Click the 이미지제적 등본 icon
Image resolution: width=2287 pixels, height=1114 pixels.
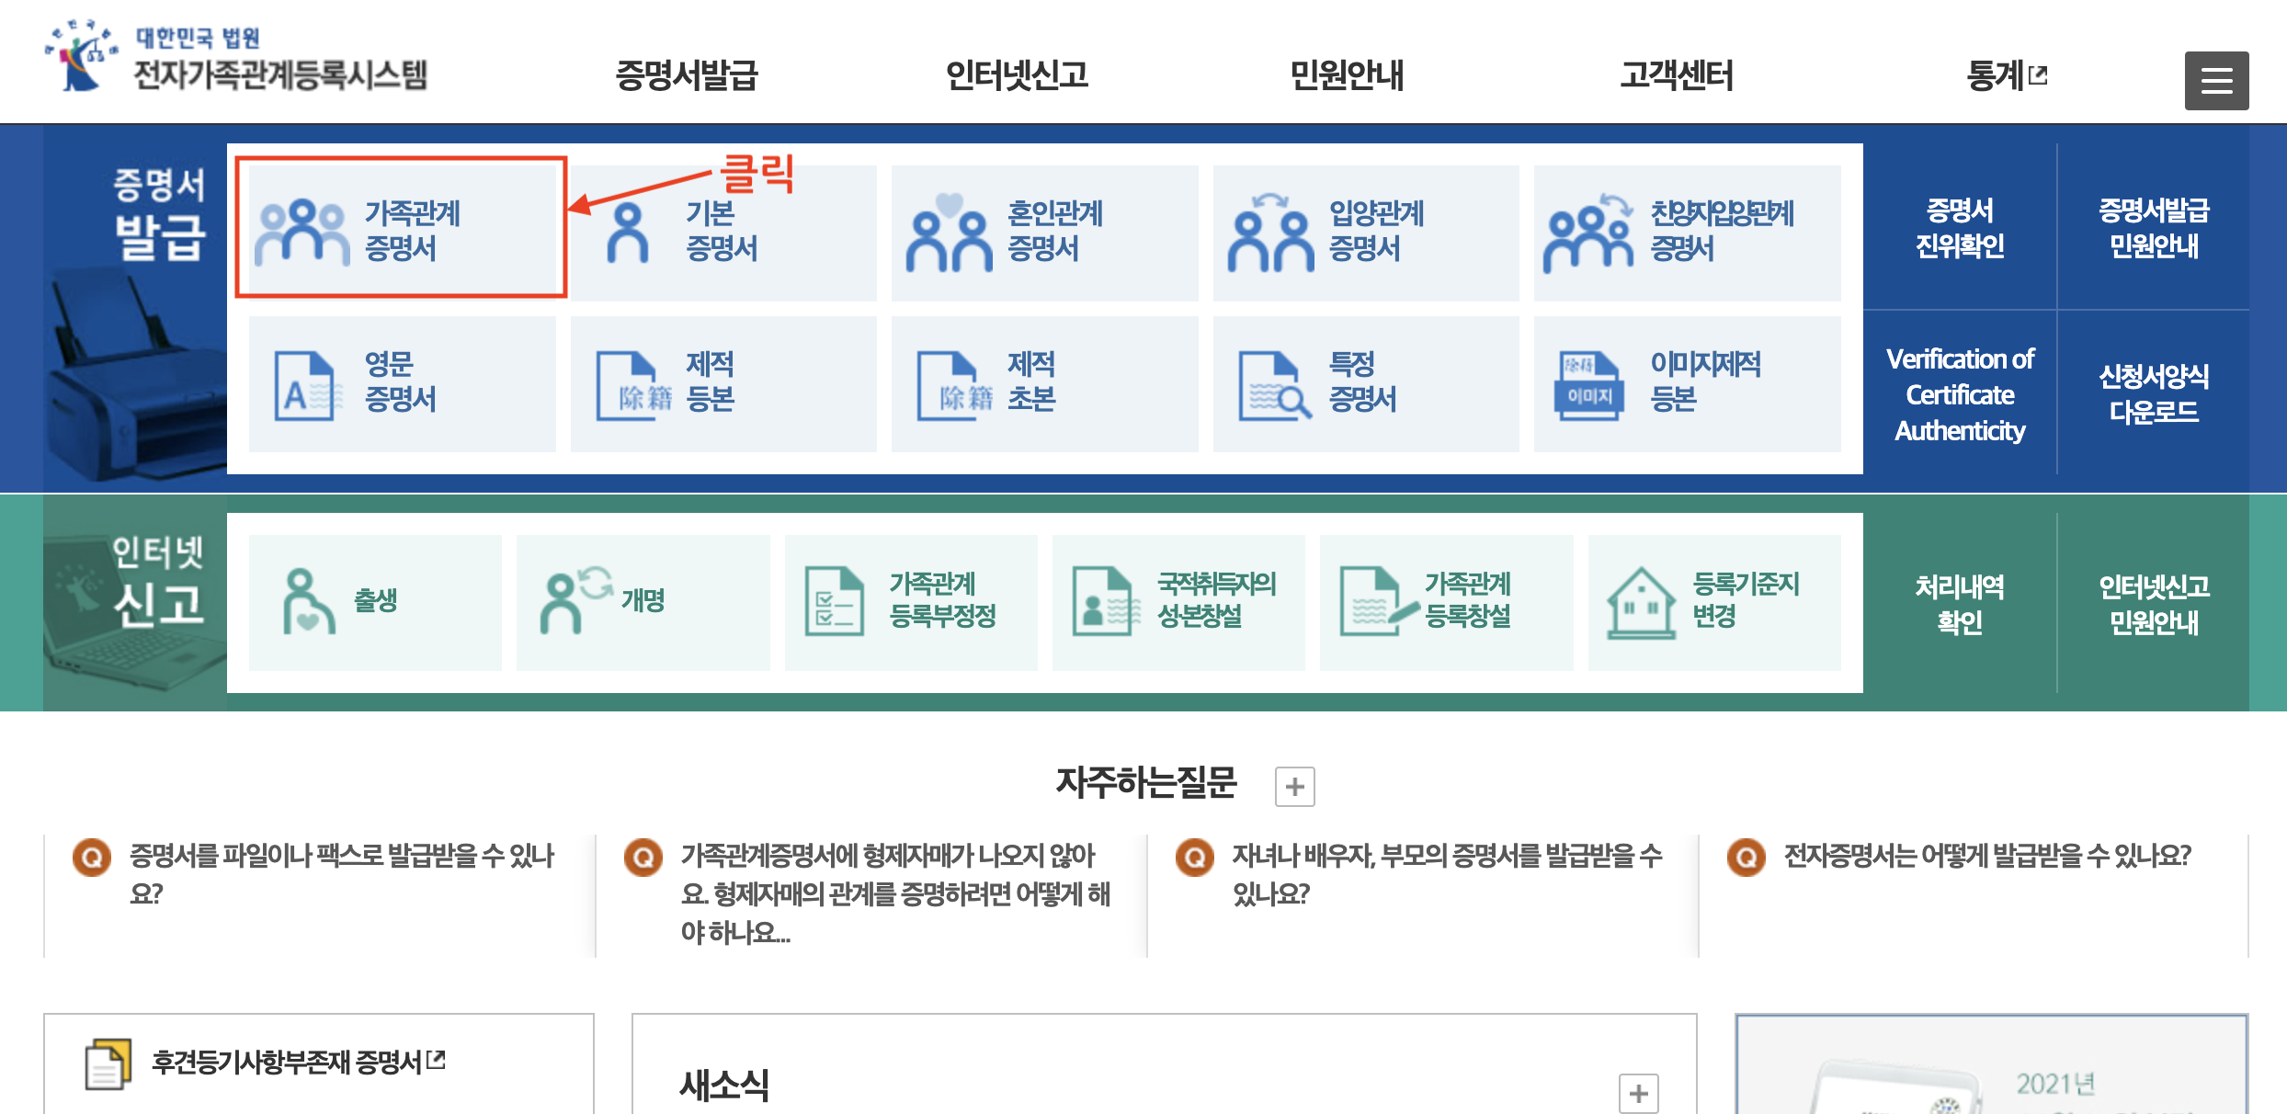(1590, 386)
